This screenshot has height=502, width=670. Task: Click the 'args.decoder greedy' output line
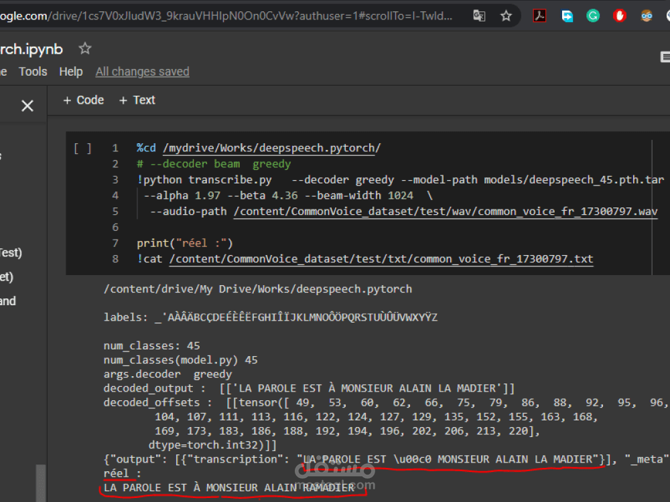click(167, 374)
